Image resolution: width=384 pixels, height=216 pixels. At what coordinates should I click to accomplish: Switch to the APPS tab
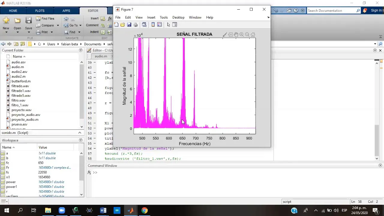point(66,10)
